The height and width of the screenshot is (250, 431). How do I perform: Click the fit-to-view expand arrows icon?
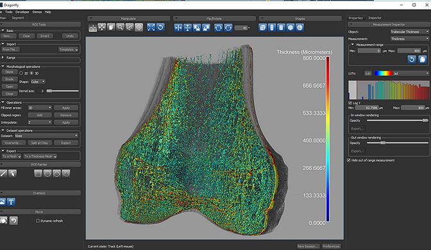tap(151, 28)
